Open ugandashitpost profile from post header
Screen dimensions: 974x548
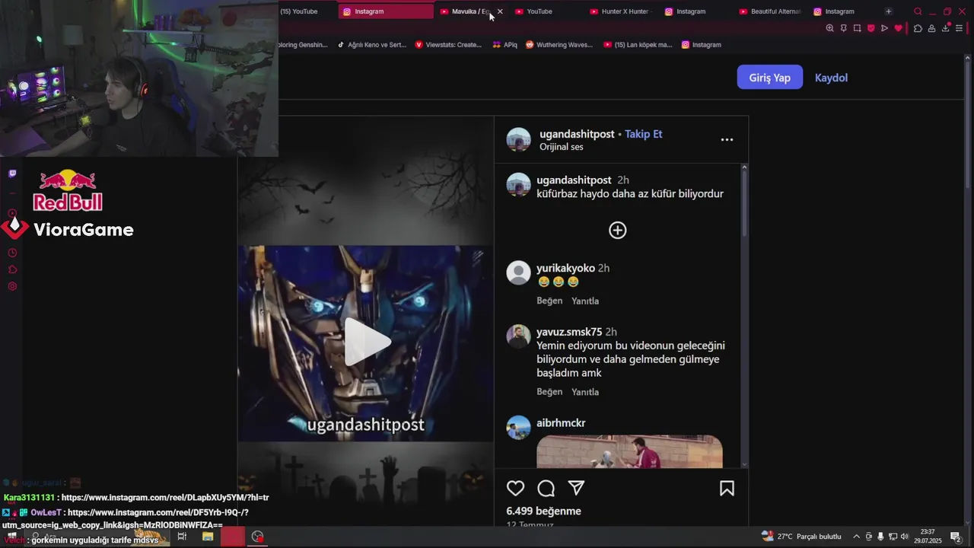tap(577, 134)
